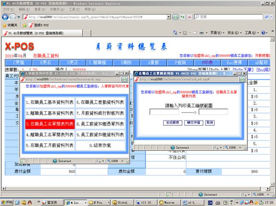The image size is (276, 206).
Task: Click the printer icon in command bar
Action: (x=201, y=33)
